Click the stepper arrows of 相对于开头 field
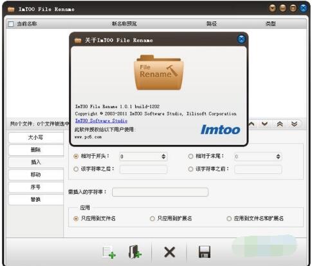312x266 pixels. tap(163, 157)
